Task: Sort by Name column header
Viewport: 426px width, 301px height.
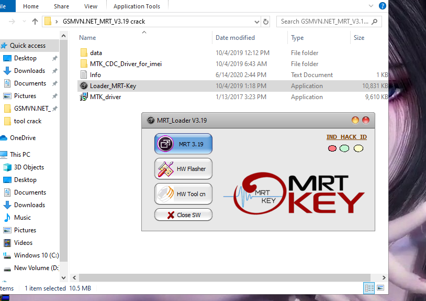Action: pyautogui.click(x=87, y=38)
